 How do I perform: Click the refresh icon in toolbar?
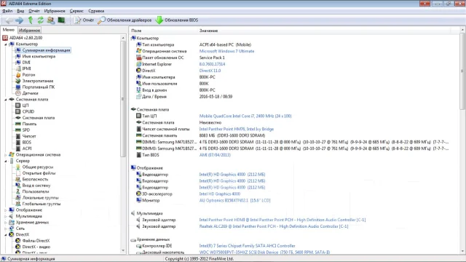41,20
